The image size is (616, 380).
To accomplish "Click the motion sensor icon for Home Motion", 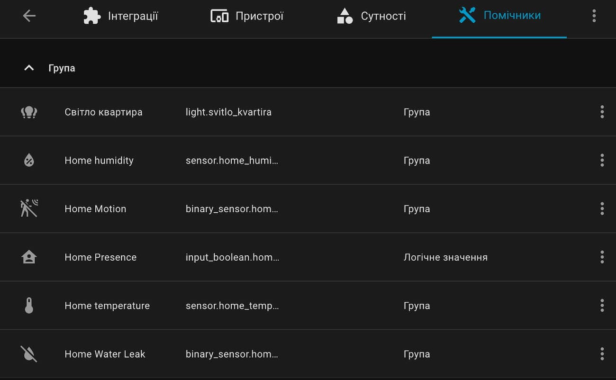I will pos(29,208).
